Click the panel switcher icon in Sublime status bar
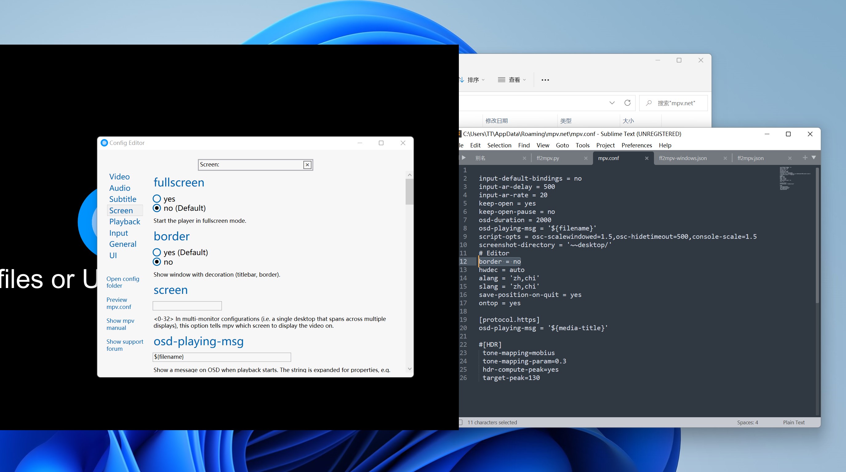Viewport: 846px width, 472px height. click(460, 422)
